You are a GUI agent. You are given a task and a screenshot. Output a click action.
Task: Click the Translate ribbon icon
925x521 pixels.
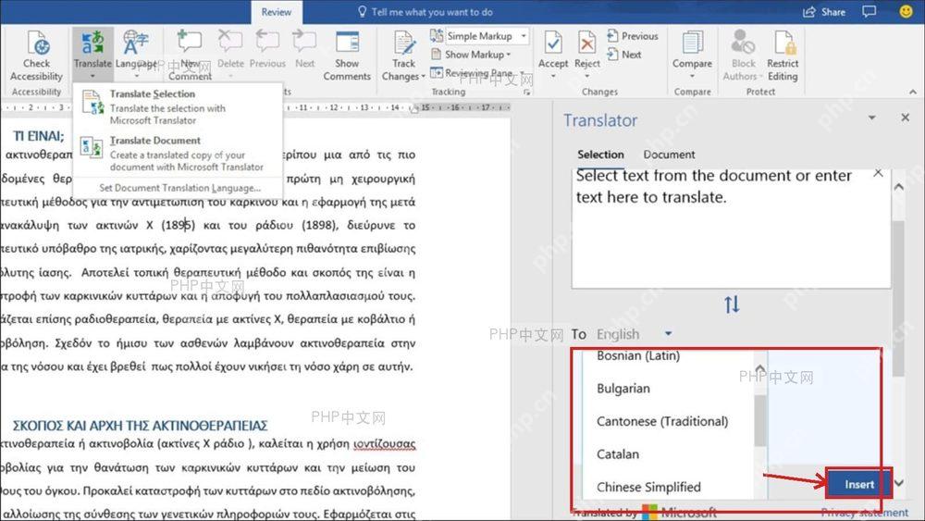92,43
